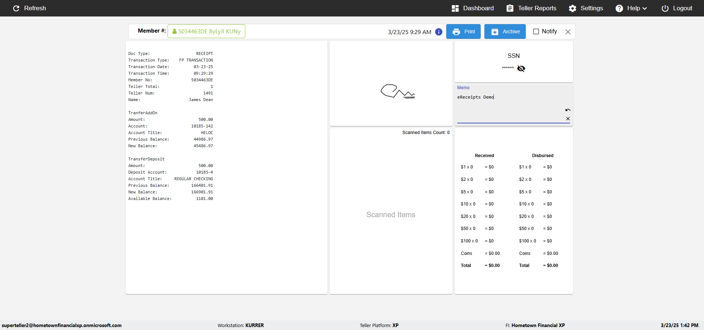
Task: Click the signature image
Action: coord(398,91)
